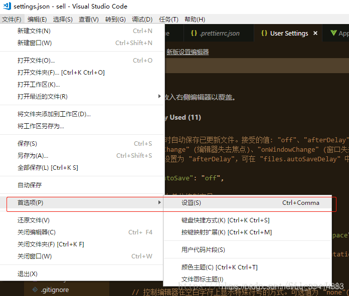Click the braces icon on User Settings tab
This screenshot has width=349, height=296.
pos(264,33)
